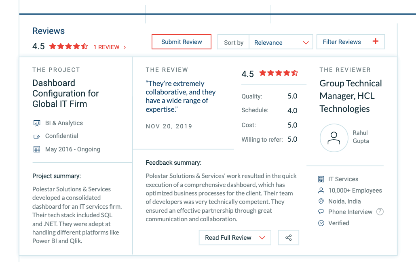Open the Relevance sort dropdown

pos(281,42)
